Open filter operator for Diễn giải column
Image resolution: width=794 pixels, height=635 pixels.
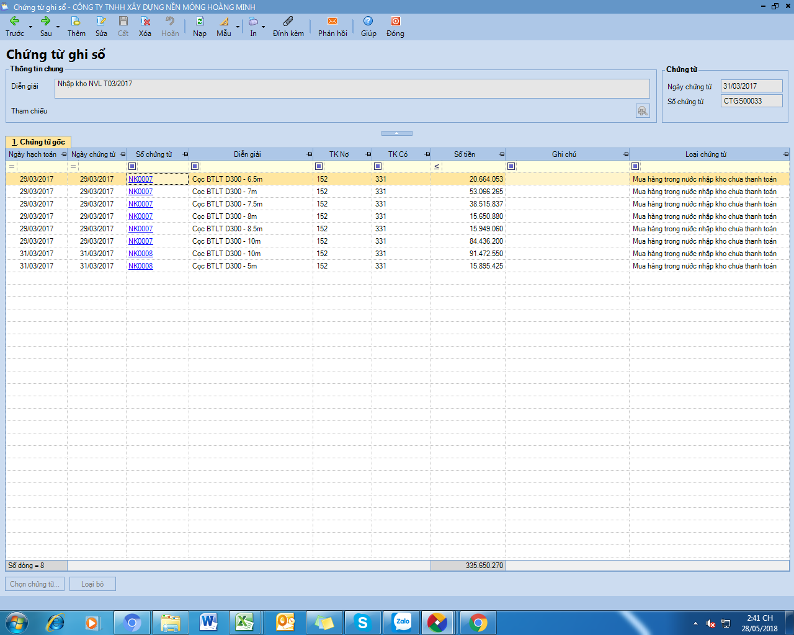coord(195,166)
